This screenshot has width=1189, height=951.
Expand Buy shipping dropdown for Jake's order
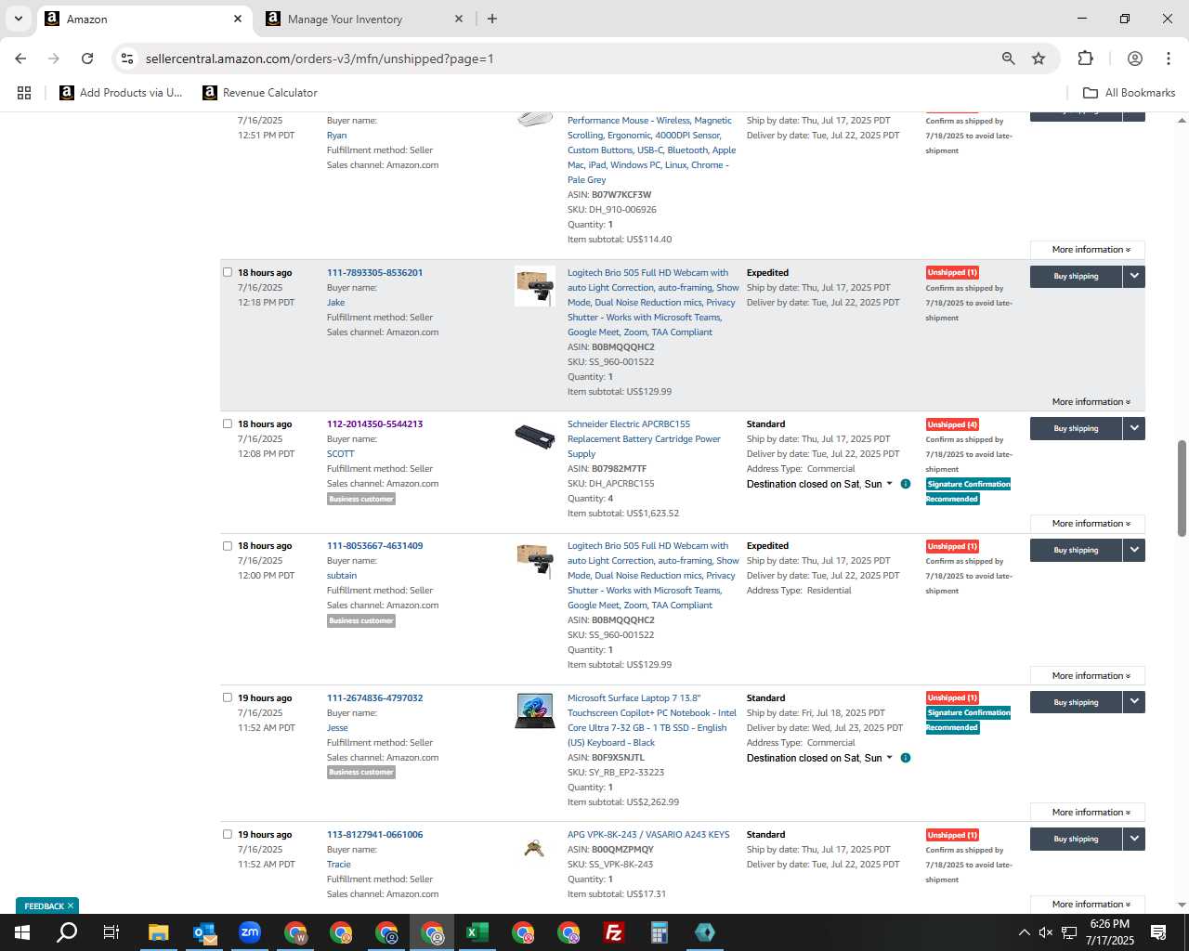[x=1134, y=277]
